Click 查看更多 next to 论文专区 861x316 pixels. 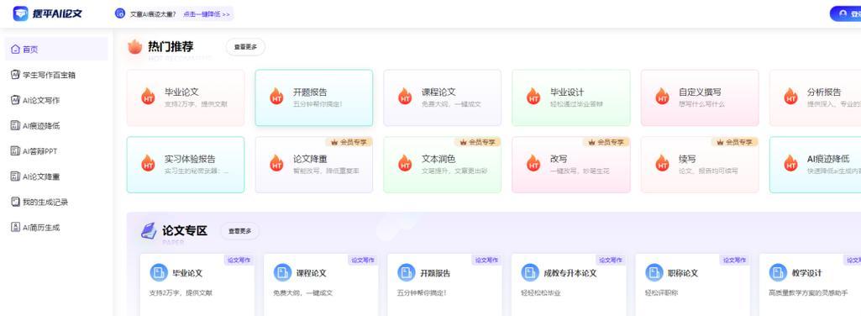click(240, 231)
